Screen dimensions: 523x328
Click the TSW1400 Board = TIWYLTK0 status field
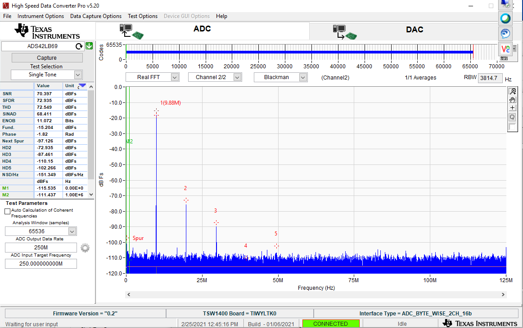click(240, 313)
